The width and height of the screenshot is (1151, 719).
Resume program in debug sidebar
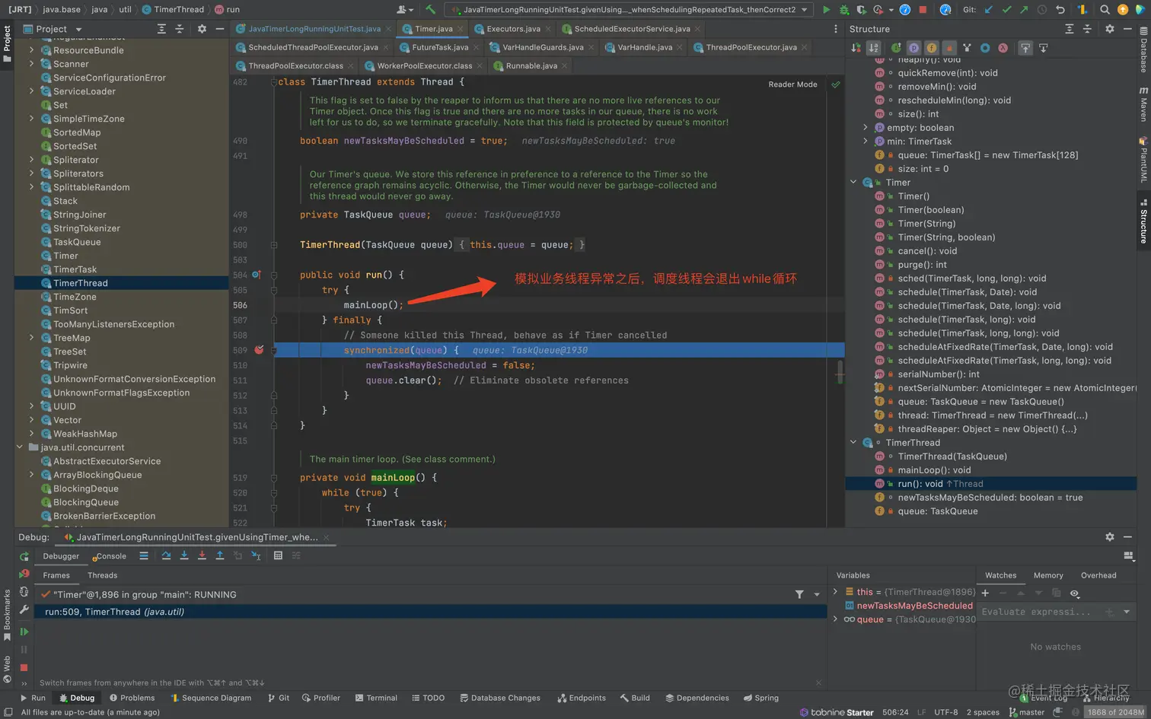pyautogui.click(x=24, y=632)
